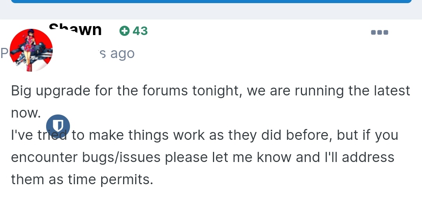Click the word 'latest' in the post
Image resolution: width=422 pixels, height=199 pixels.
392,91
